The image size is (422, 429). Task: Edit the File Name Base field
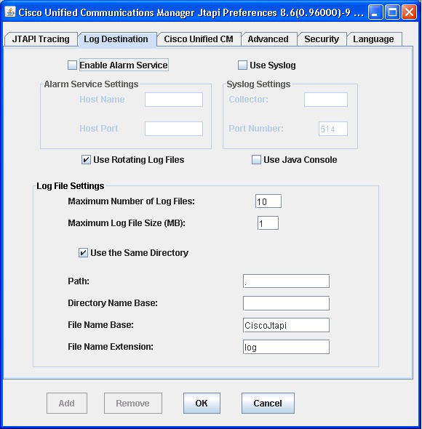(286, 325)
